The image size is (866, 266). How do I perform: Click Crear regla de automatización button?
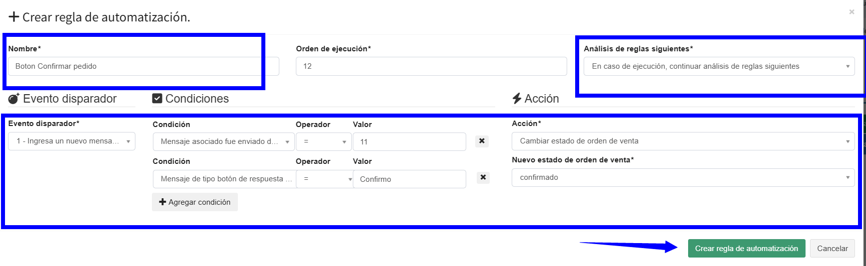point(746,249)
